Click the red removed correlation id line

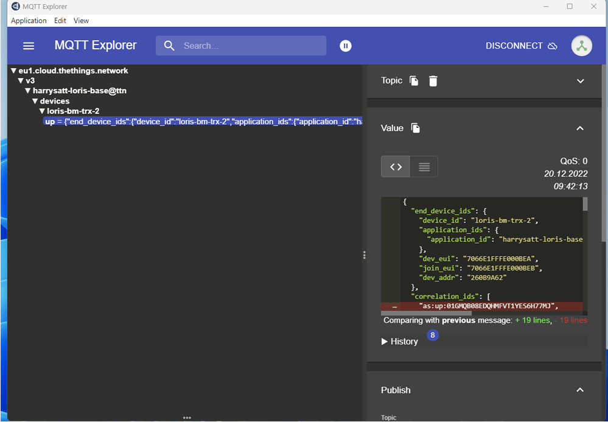click(x=482, y=306)
